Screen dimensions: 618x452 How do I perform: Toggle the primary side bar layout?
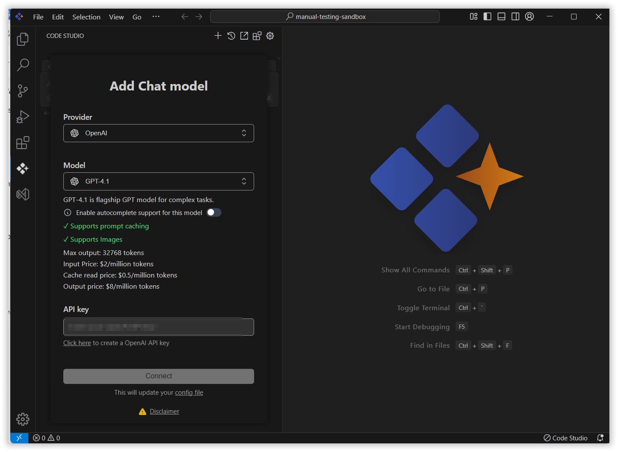(488, 16)
